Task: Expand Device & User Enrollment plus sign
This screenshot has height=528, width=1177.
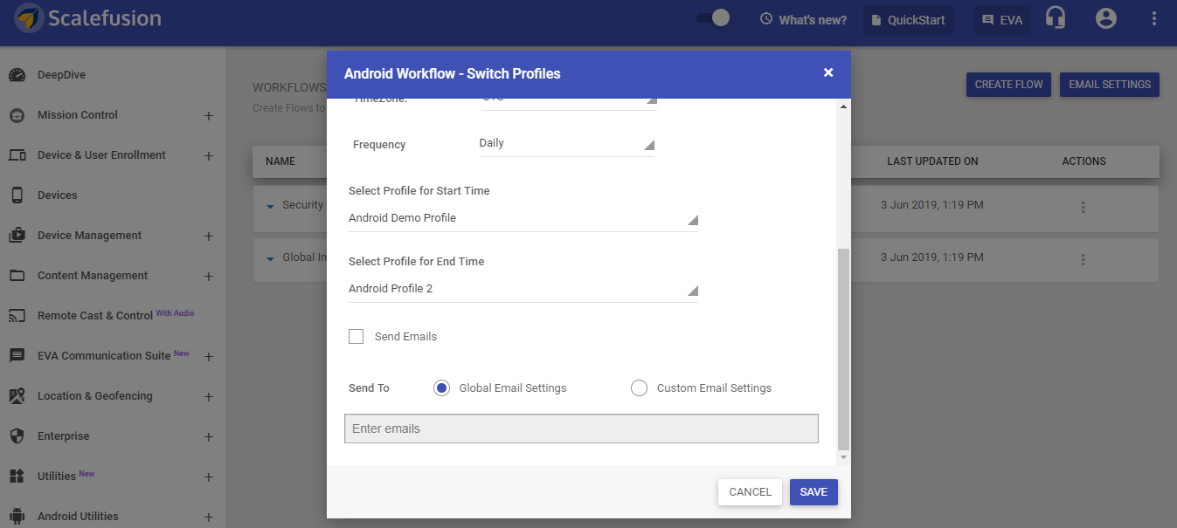Action: point(209,155)
